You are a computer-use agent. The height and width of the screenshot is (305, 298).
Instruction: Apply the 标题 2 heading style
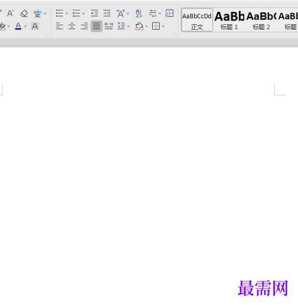point(261,20)
